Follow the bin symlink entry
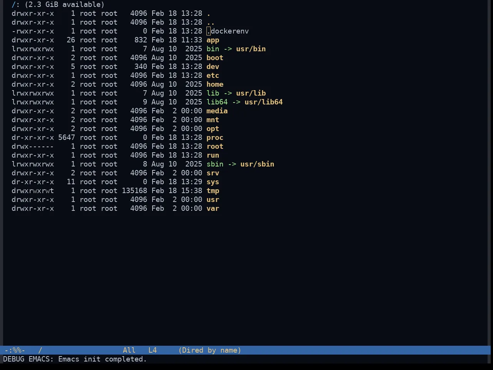 213,49
